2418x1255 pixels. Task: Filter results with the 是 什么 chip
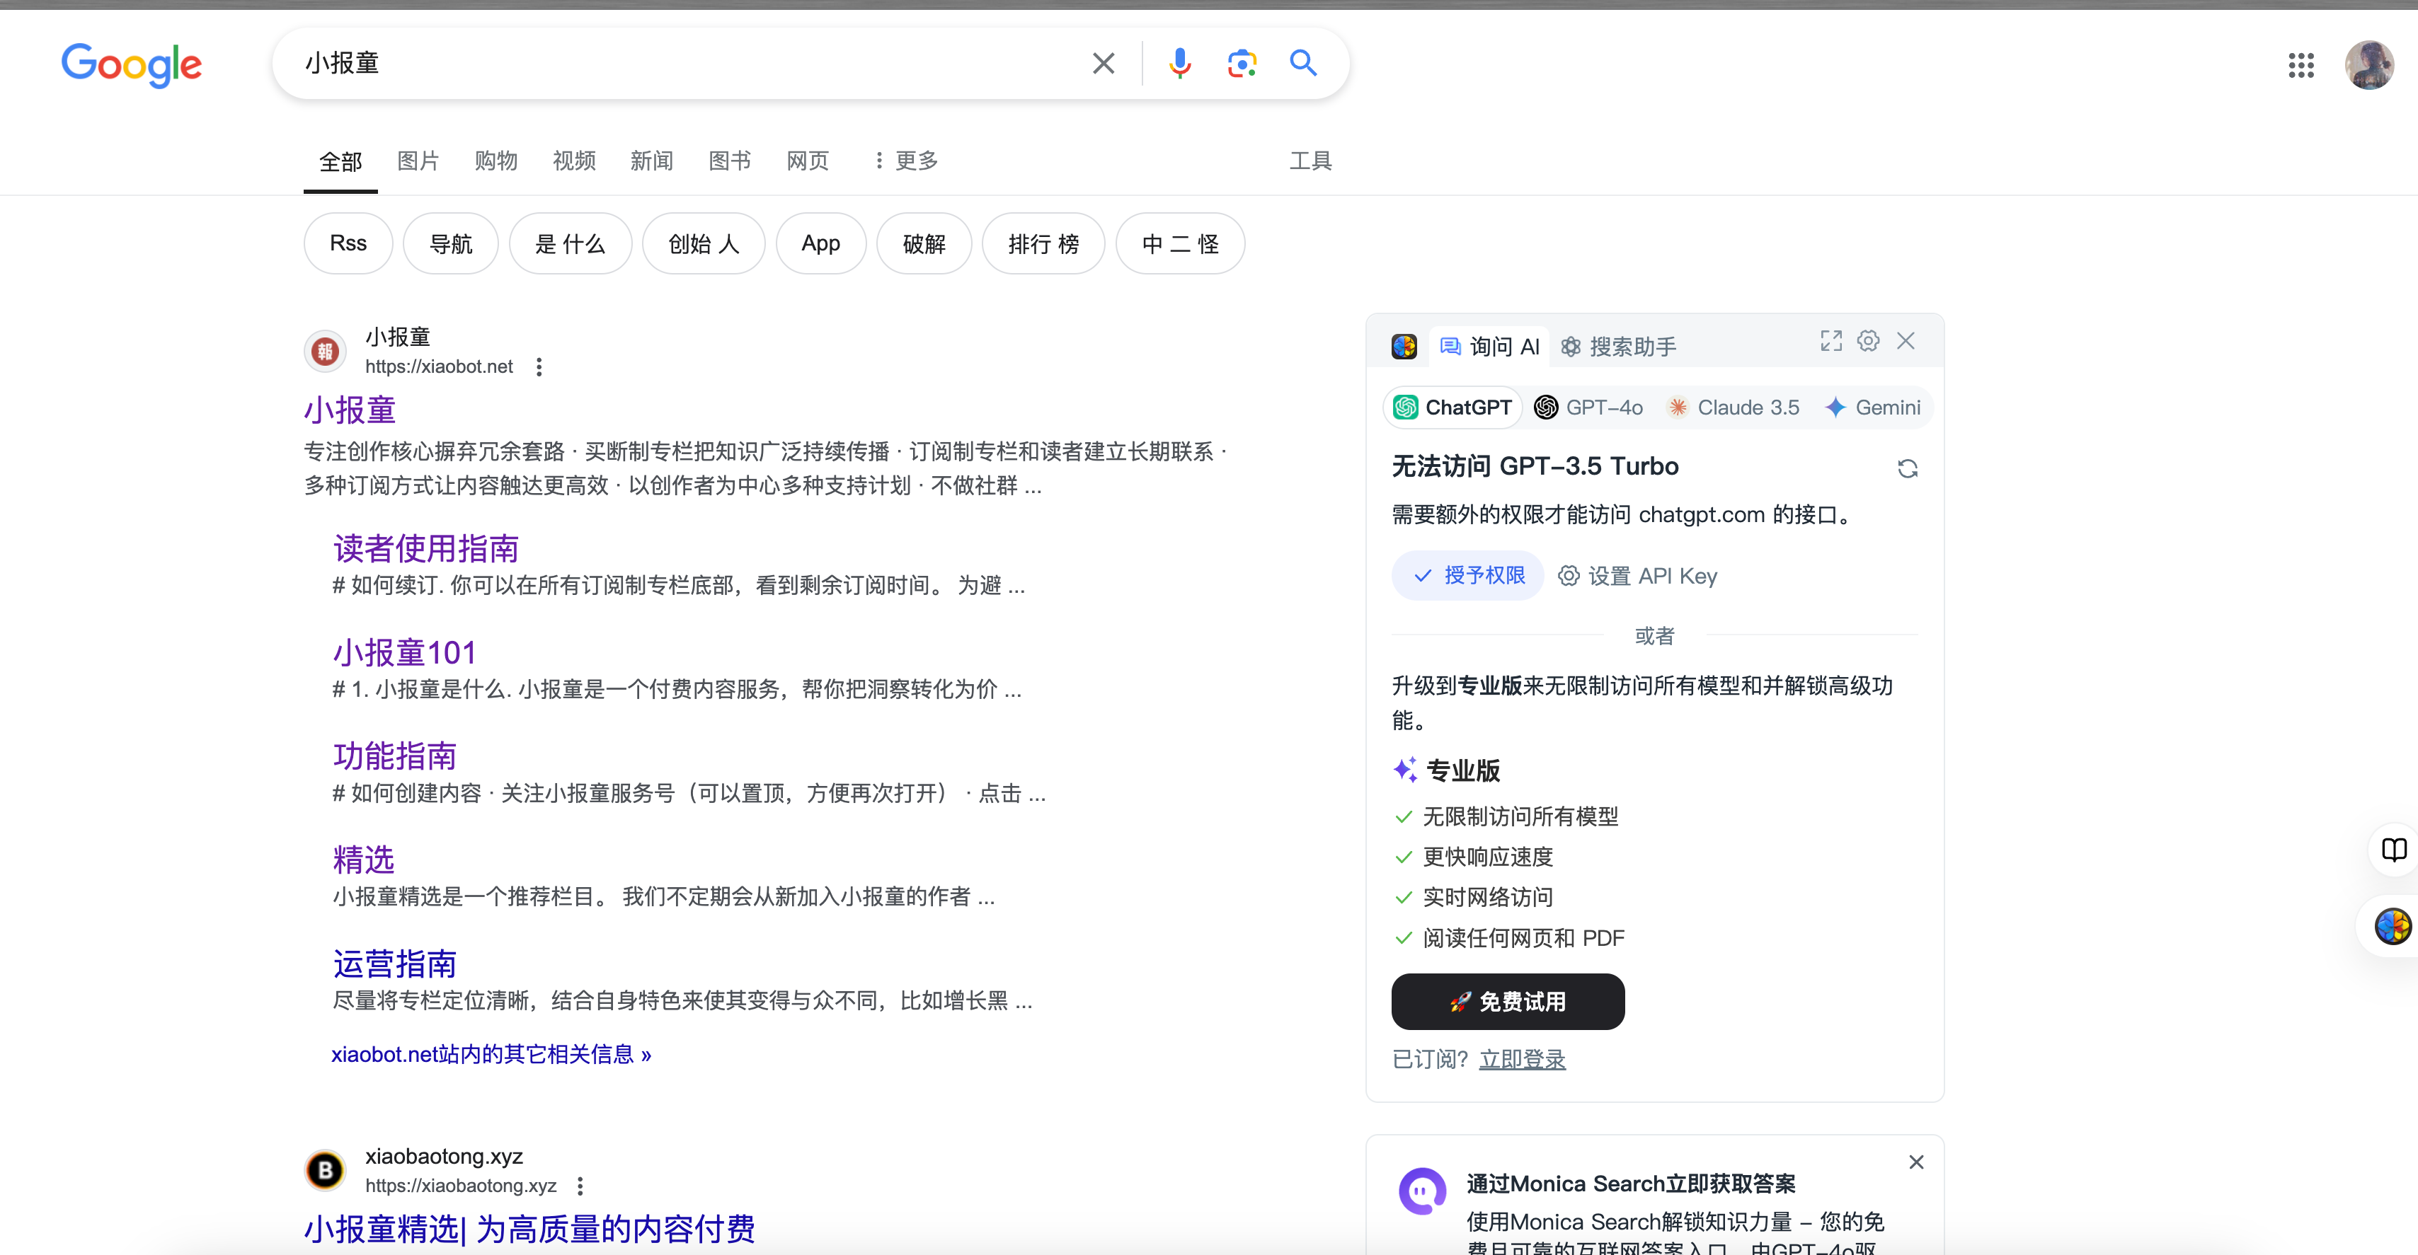point(570,243)
